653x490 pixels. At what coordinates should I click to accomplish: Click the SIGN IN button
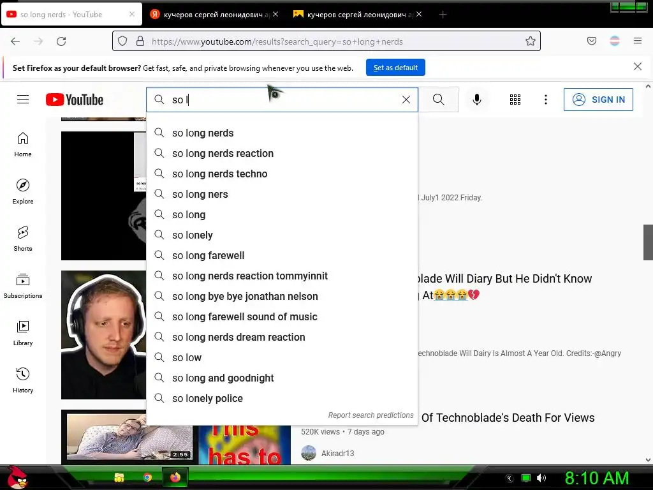click(x=598, y=99)
